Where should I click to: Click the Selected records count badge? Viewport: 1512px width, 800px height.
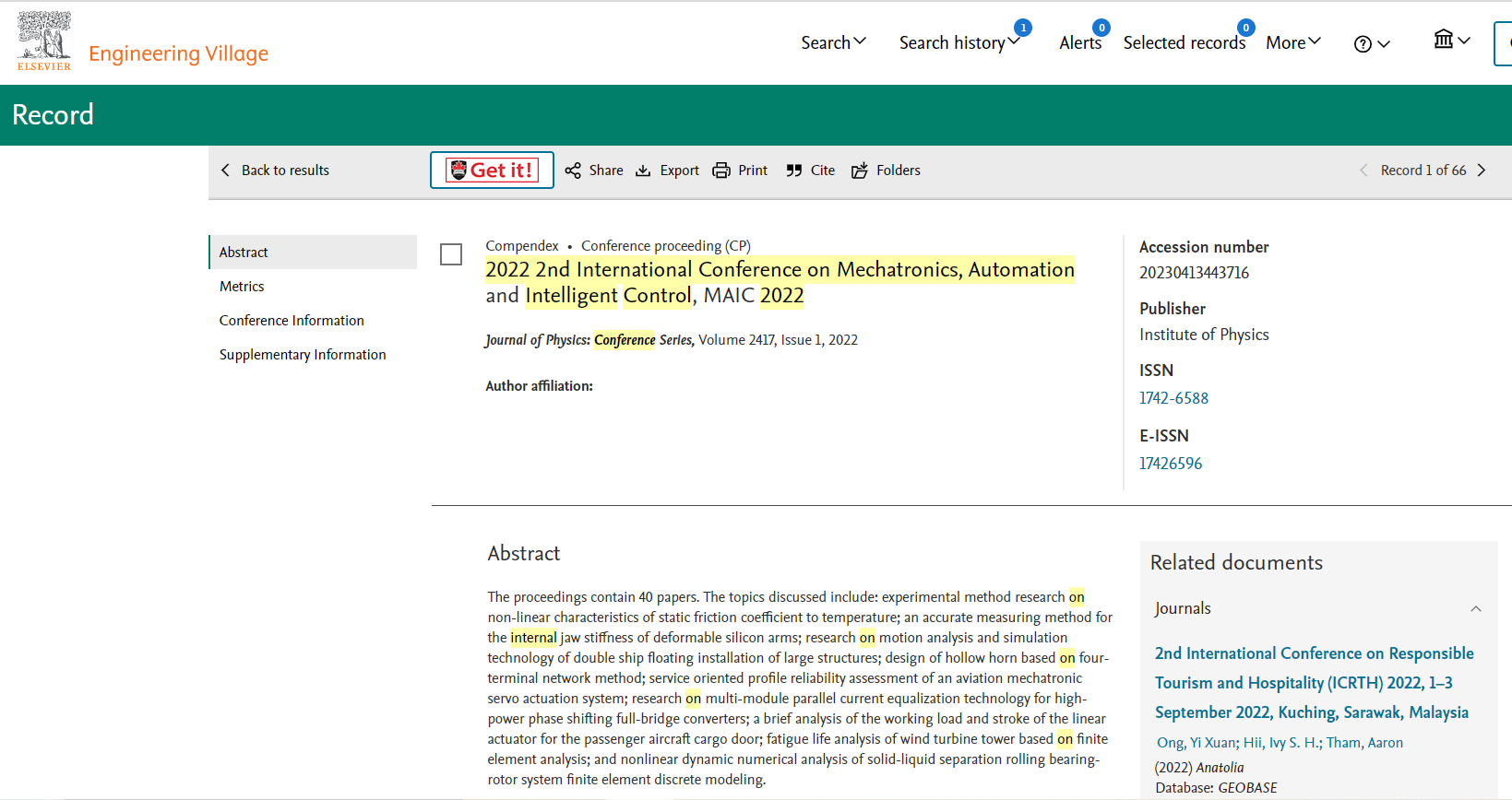1246,28
